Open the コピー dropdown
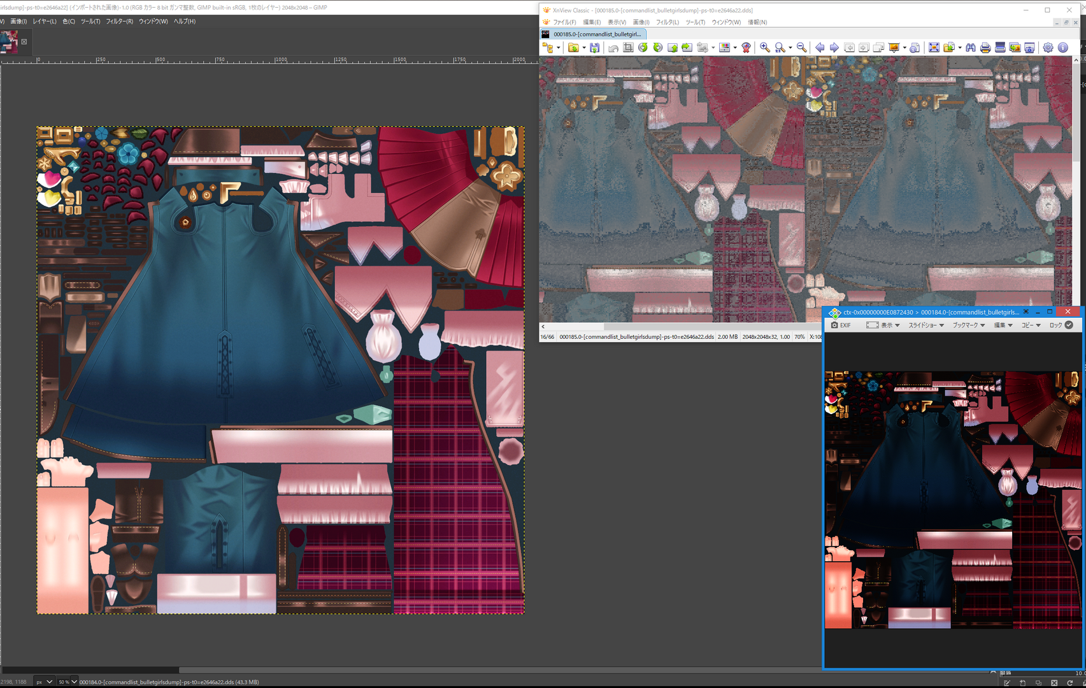This screenshot has height=688, width=1086. click(x=1031, y=326)
